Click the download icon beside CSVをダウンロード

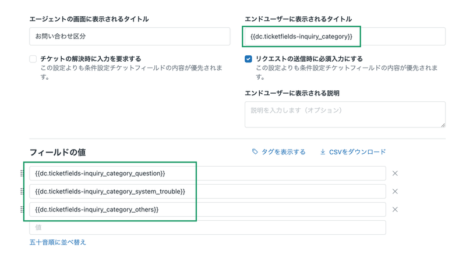(323, 152)
